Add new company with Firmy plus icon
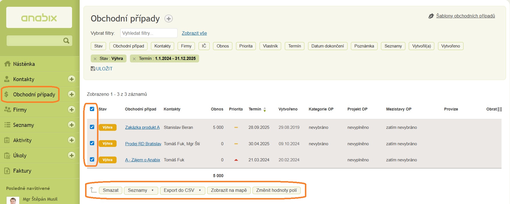Viewport: 510px width, 204px height. [x=71, y=110]
